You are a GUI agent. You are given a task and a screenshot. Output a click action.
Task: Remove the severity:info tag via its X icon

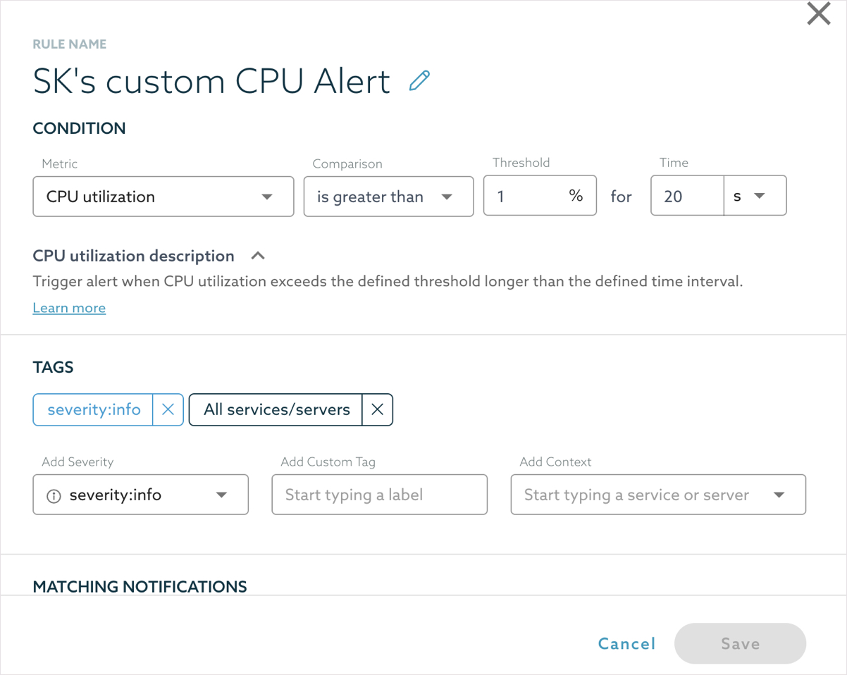pyautogui.click(x=168, y=409)
